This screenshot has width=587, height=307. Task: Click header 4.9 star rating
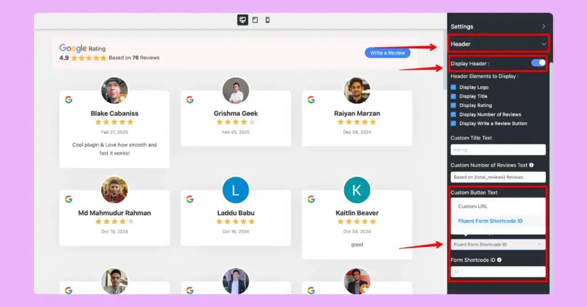pyautogui.click(x=89, y=58)
